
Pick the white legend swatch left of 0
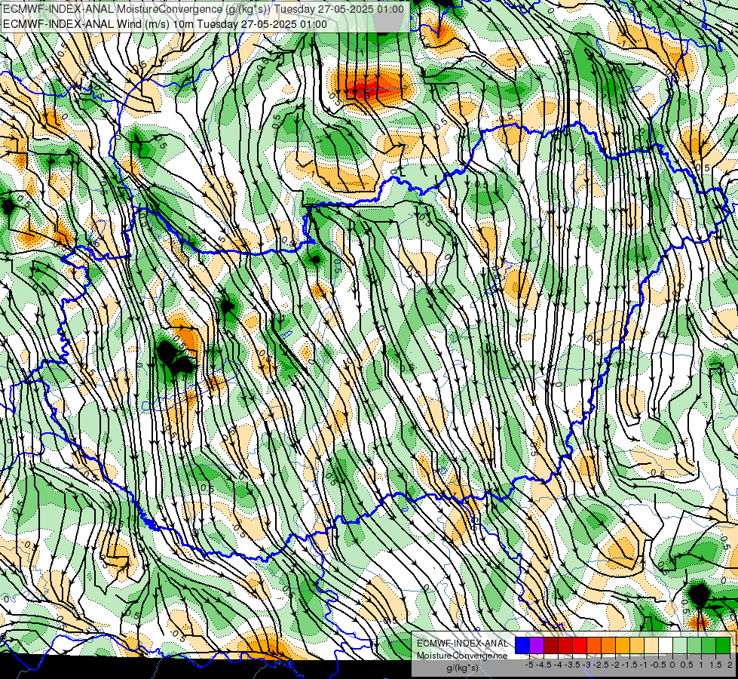point(666,645)
